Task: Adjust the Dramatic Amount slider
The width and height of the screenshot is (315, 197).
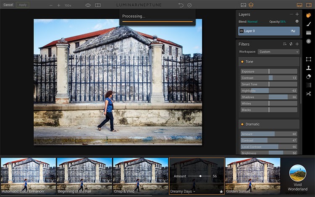Action: 269,134
